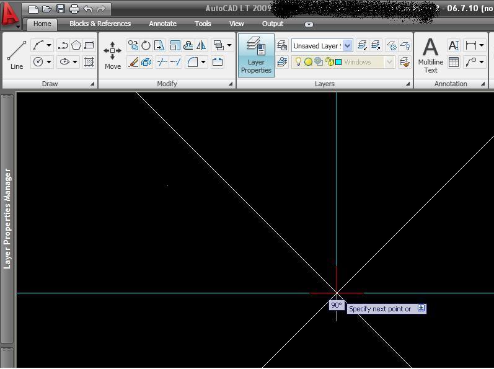This screenshot has height=369, width=494.
Task: Click the Erase tool icon
Action: pyautogui.click(x=133, y=62)
